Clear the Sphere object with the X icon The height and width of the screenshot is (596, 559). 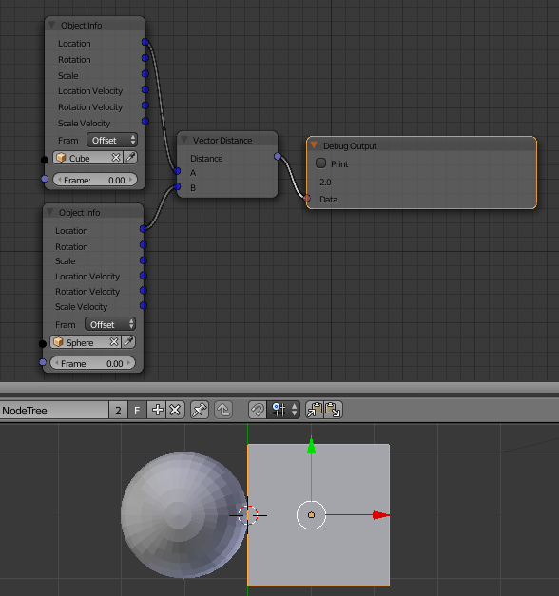(114, 341)
